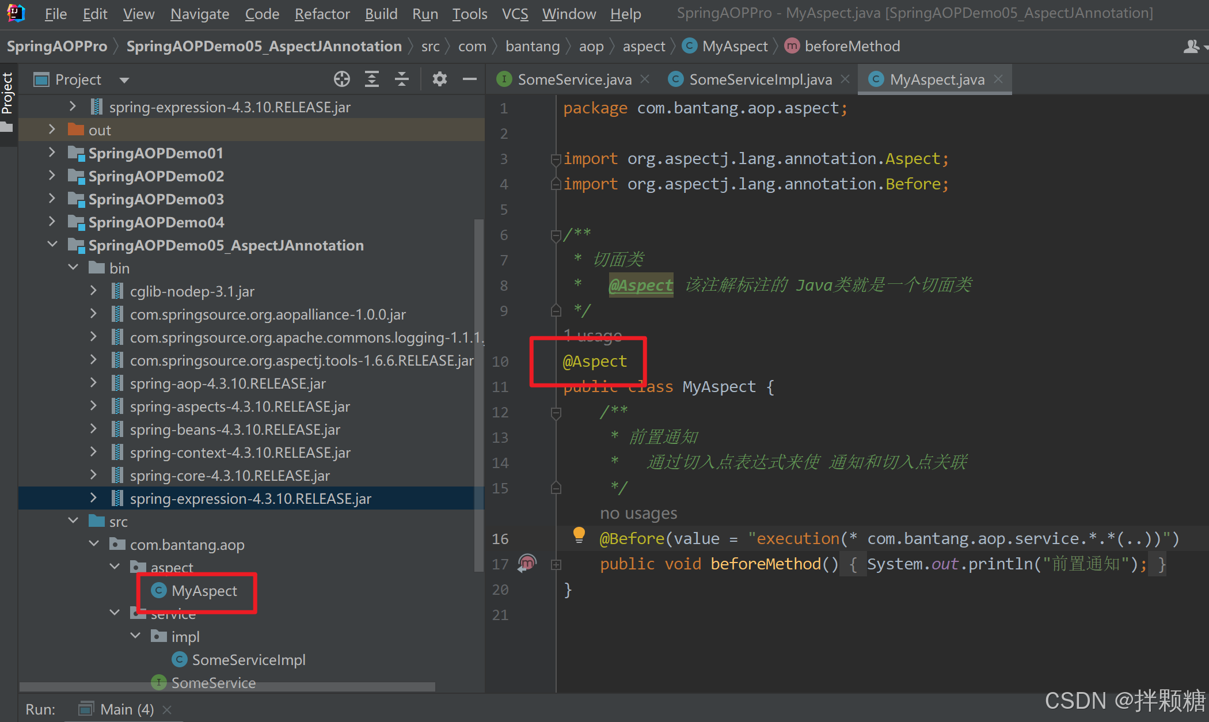This screenshot has height=722, width=1209.
Task: Close the SomeService.java editor tab
Action: tap(645, 79)
